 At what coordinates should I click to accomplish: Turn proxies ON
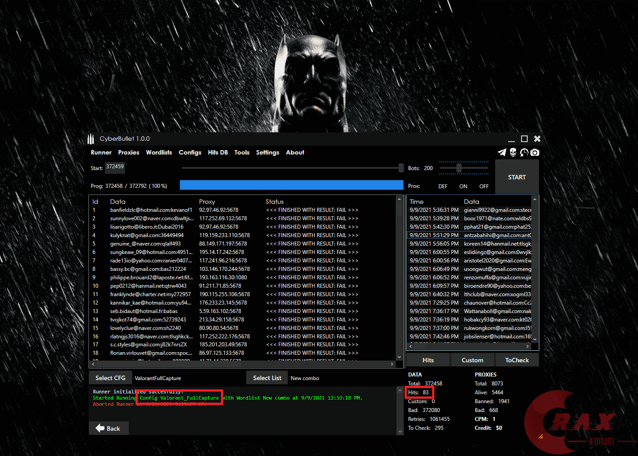(x=463, y=186)
